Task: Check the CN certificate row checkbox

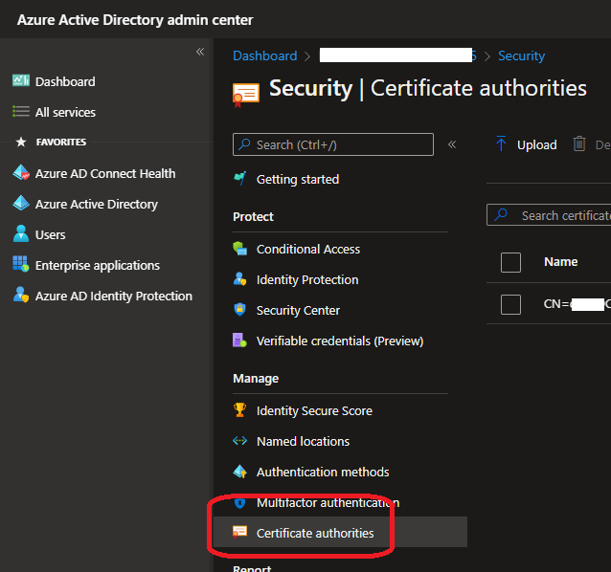Action: point(510,304)
